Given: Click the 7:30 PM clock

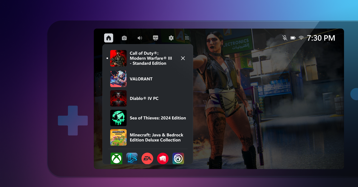Looking at the screenshot, I should click(x=321, y=38).
